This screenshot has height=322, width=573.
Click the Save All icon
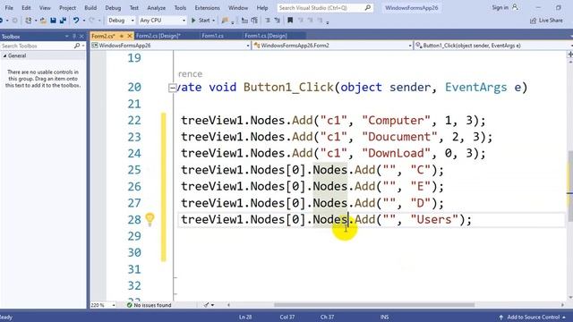pyautogui.click(x=63, y=21)
